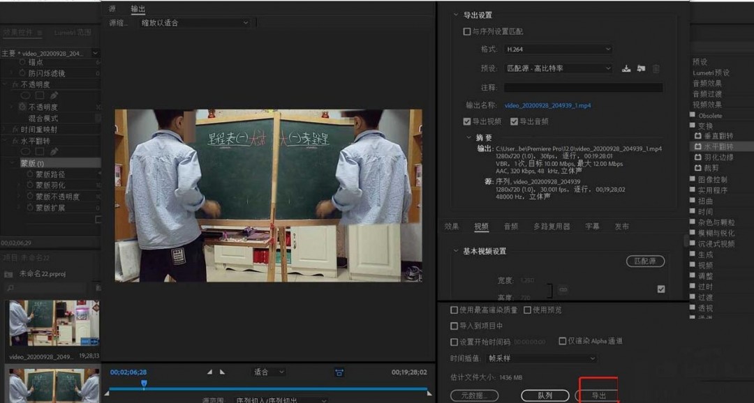Open the 时间插值 dropdown showing 帧采样
The height and width of the screenshot is (403, 754).
click(x=541, y=358)
